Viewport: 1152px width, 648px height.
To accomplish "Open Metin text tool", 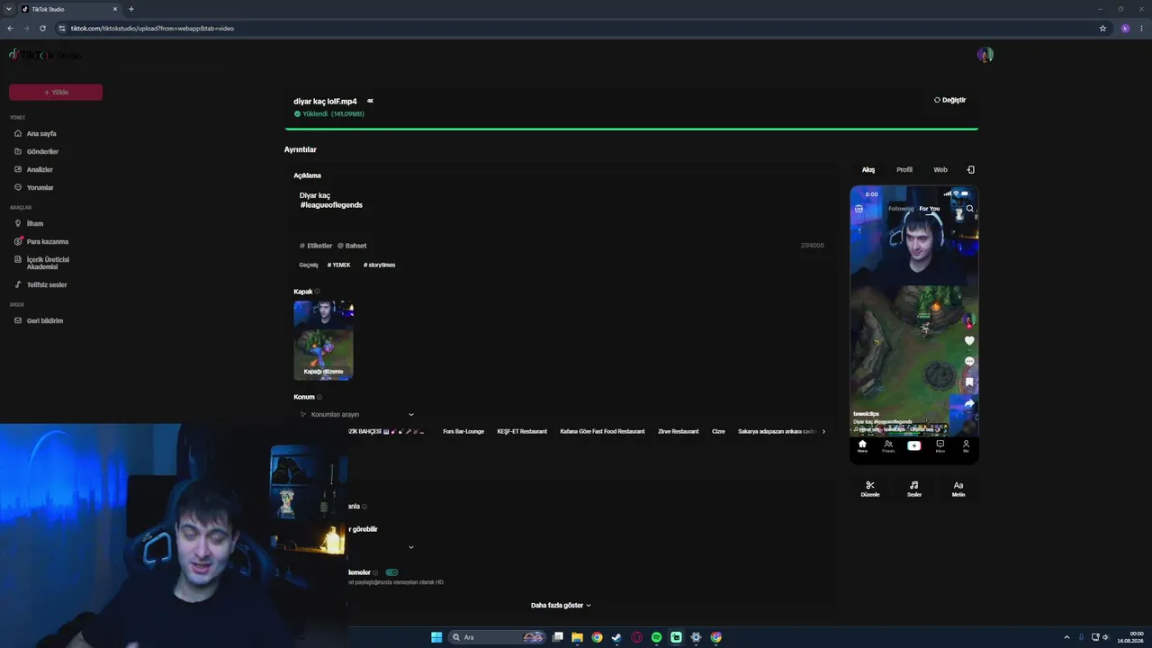I will 958,489.
